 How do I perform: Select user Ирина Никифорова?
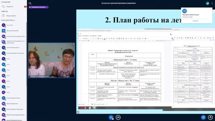point(13,104)
